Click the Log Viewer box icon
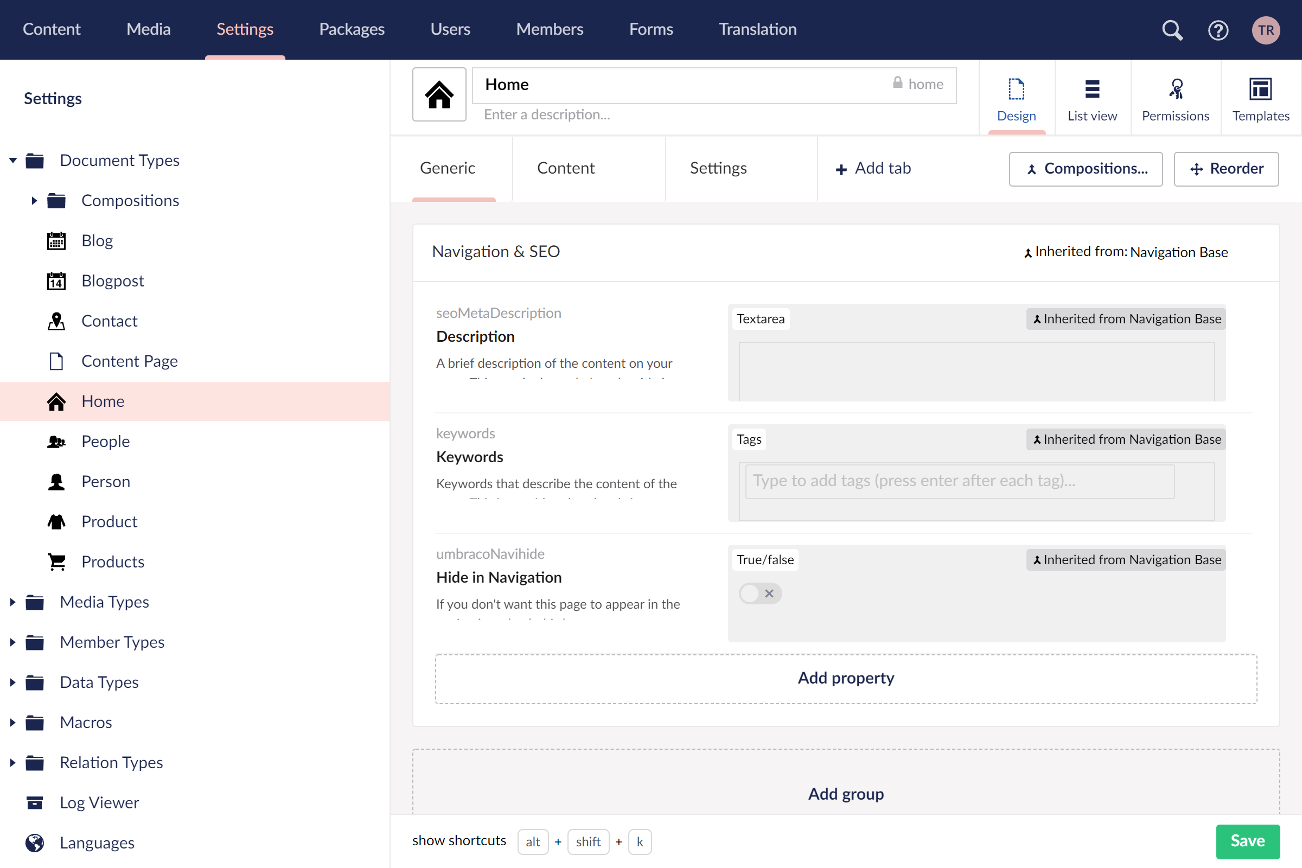 34,803
